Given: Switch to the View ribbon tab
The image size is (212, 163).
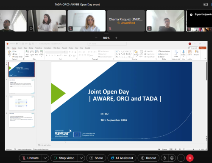Looking at the screenshot, I should [76, 48].
